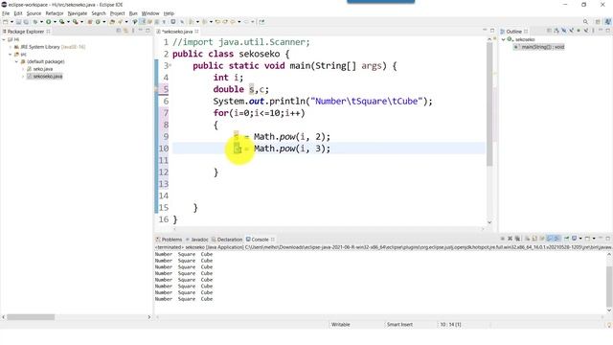Viewport: 613px width, 345px height.
Task: Collapse the sekoseko class in Outline
Action: (504, 39)
